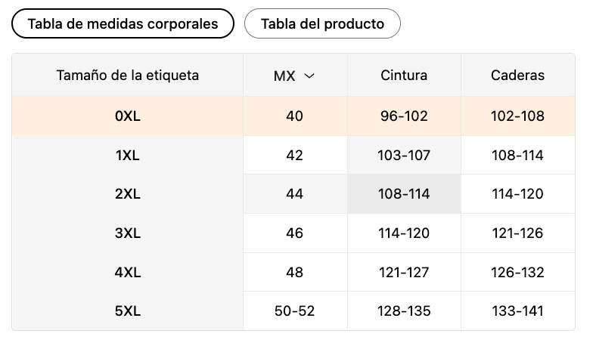Screen dimensions: 596x349
Task: Click the MX dropdown chevron arrow
Action: pos(309,76)
